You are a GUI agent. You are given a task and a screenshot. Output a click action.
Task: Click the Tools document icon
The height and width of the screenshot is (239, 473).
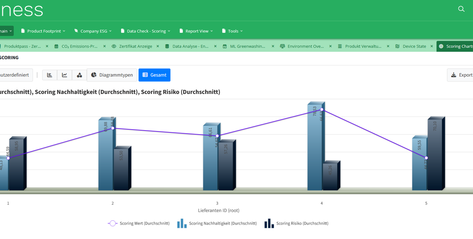224,31
